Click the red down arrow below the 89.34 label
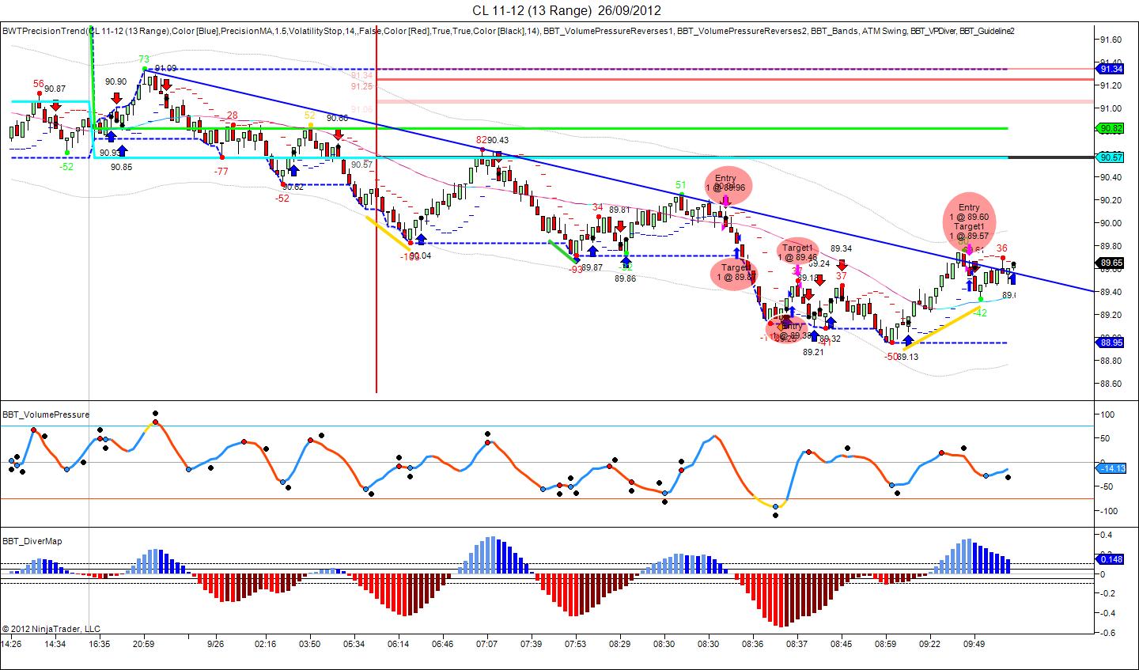 tap(842, 263)
